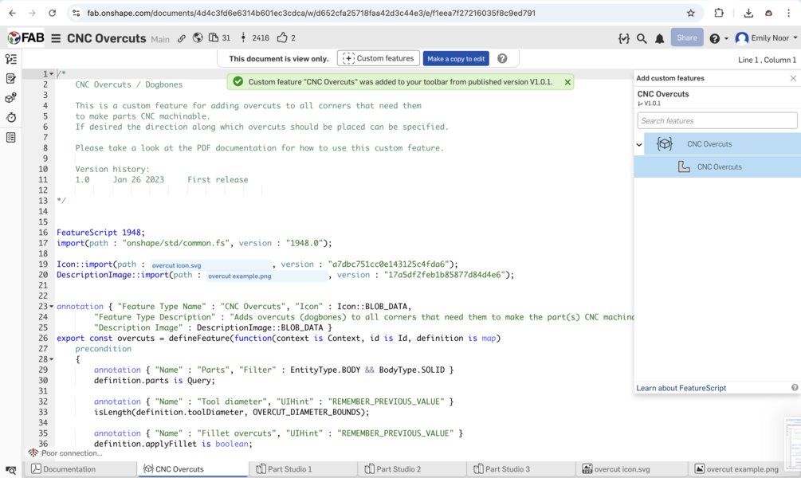The image size is (801, 478).
Task: Like the document with thumbs-up
Action: (x=286, y=37)
